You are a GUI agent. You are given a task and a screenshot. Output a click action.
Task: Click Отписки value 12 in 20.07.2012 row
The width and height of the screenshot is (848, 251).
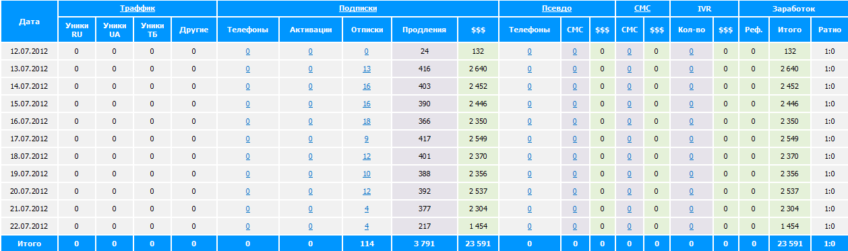(x=367, y=191)
